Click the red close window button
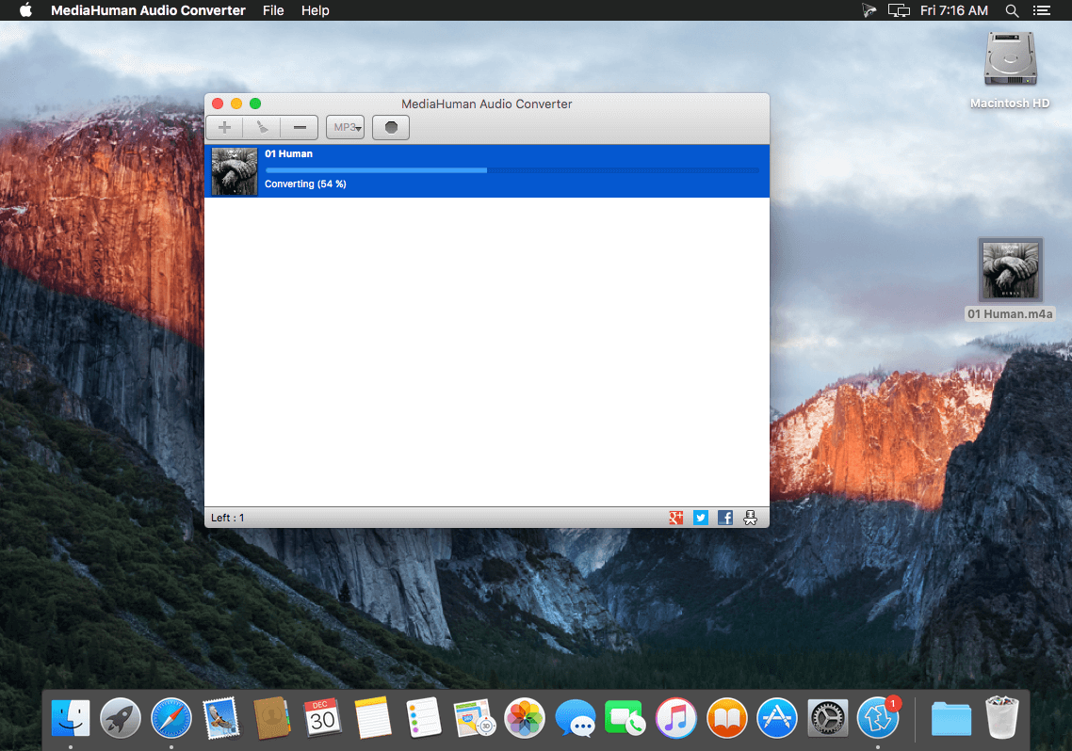Viewport: 1072px width, 751px height. click(x=218, y=104)
